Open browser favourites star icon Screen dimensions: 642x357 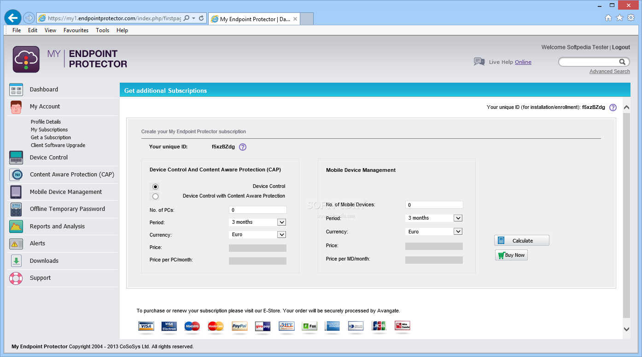coord(619,18)
